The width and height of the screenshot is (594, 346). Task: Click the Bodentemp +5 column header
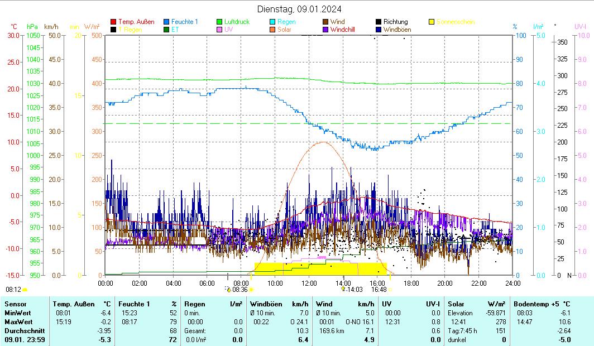536,304
